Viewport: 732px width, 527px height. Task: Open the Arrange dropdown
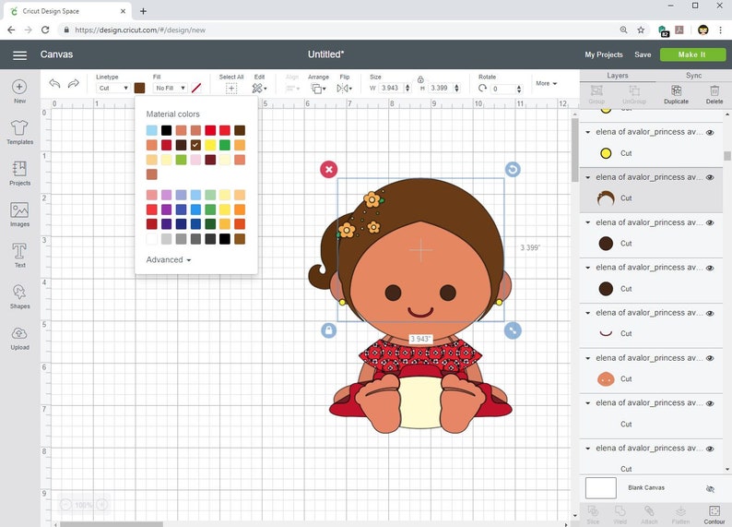click(319, 88)
